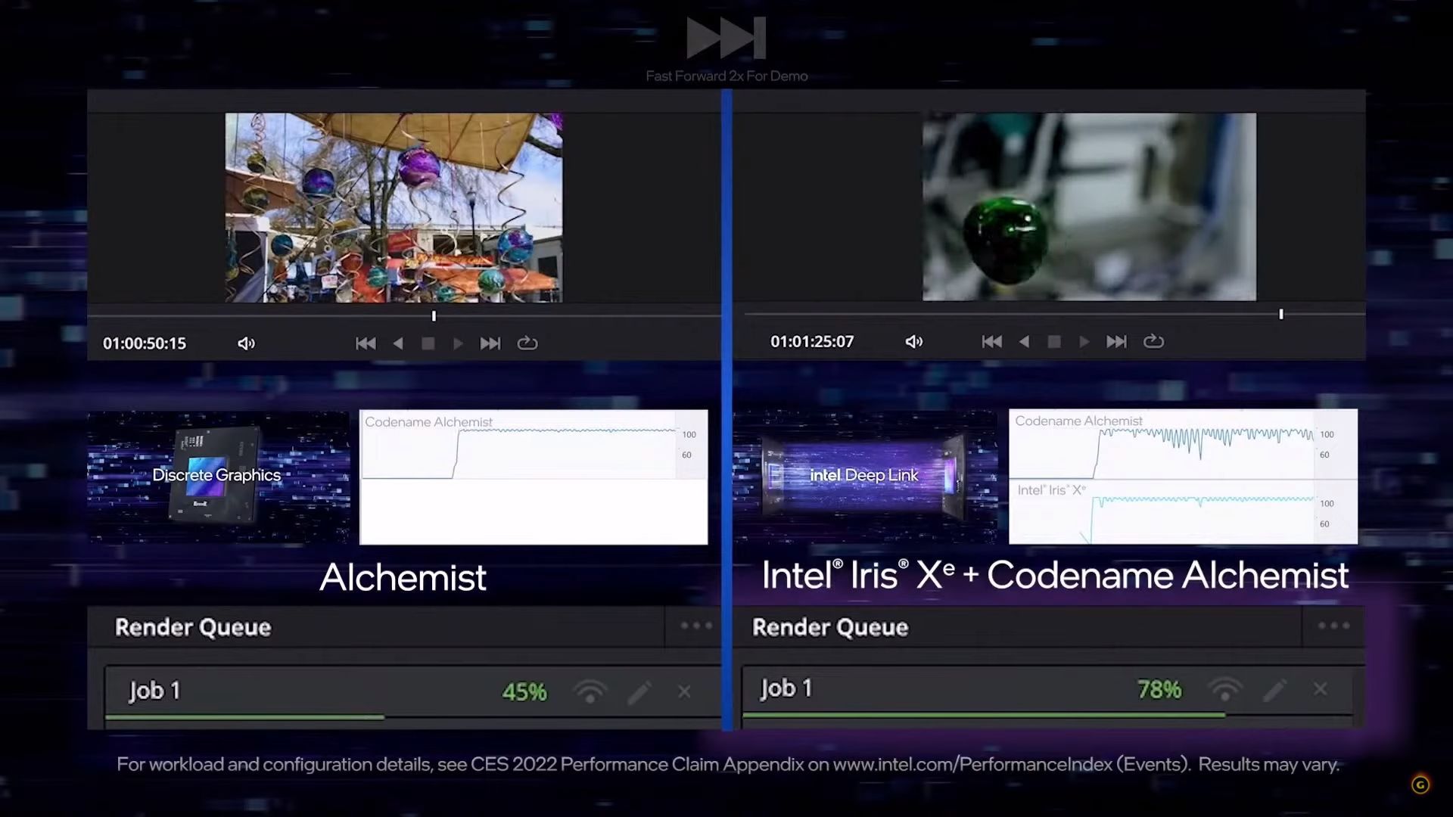Viewport: 1453px width, 817px height.
Task: Click the "Alchemist" title on the left
Action: coord(403,577)
